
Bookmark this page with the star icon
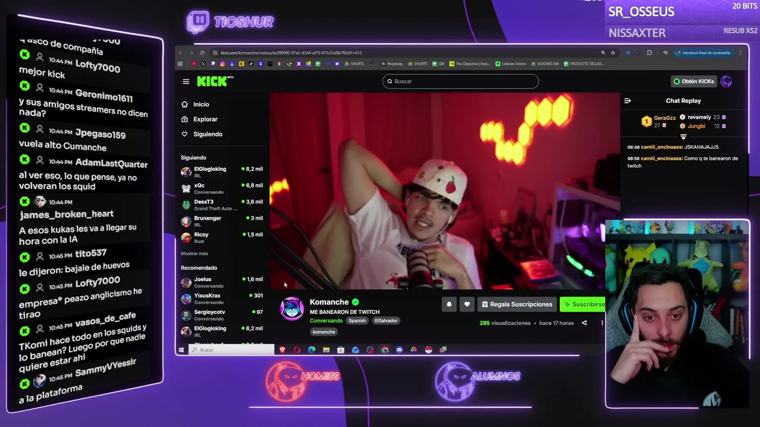pos(613,53)
